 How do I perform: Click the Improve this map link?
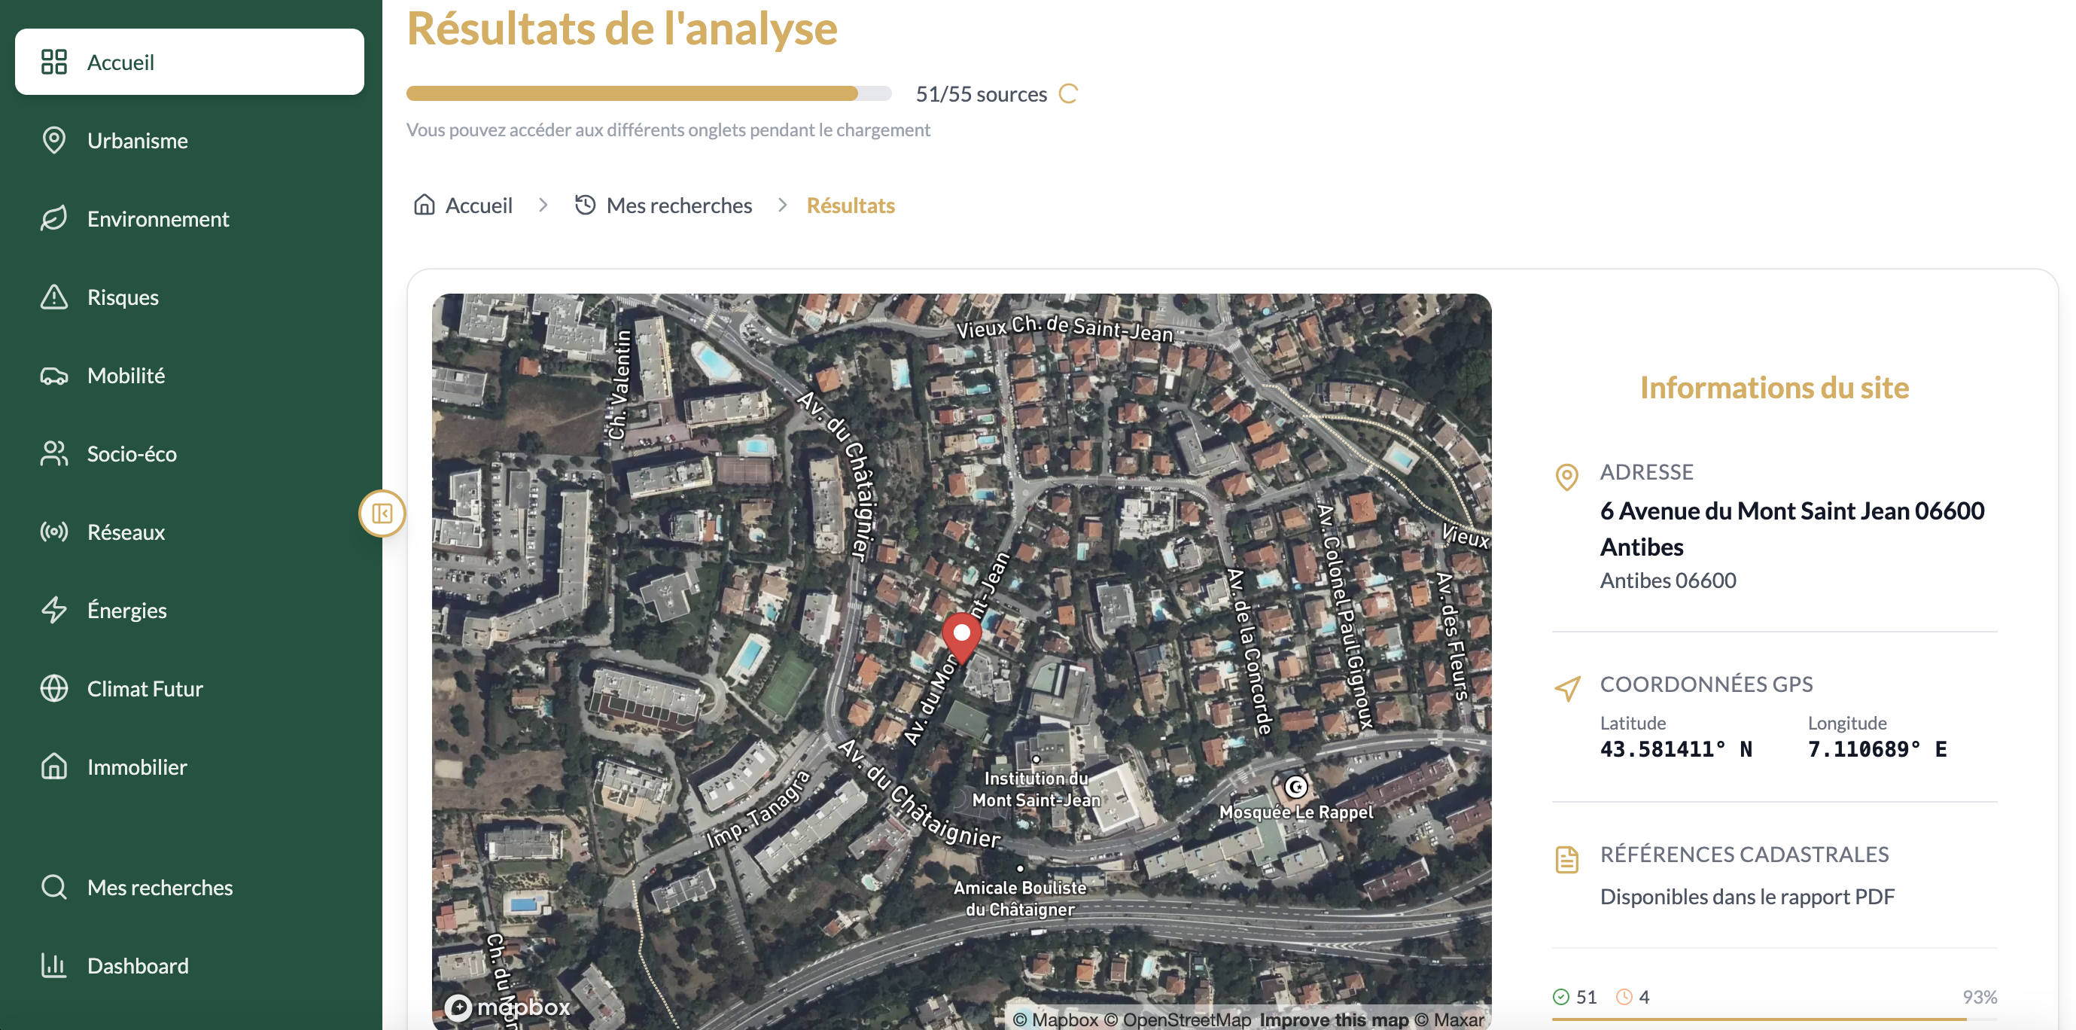(x=1334, y=1019)
